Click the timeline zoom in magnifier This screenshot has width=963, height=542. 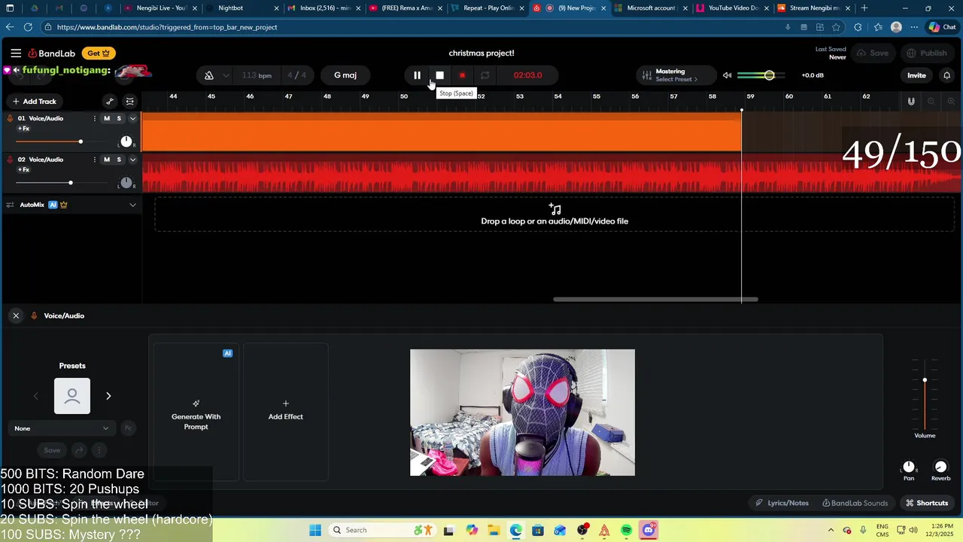[951, 102]
